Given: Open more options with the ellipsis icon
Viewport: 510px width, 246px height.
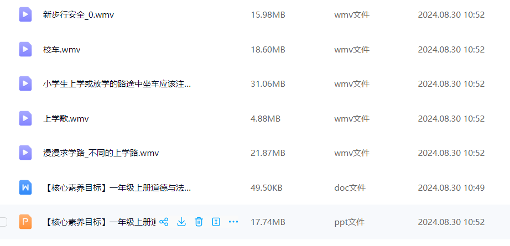Looking at the screenshot, I should point(233,222).
